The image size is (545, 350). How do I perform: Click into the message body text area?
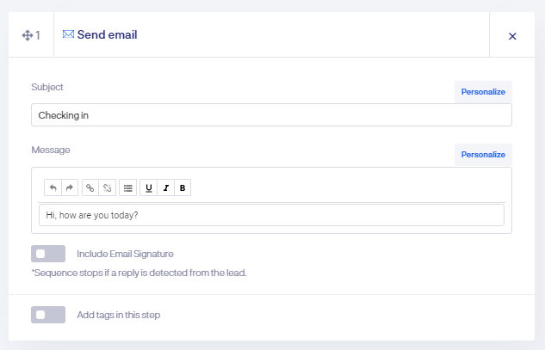point(271,215)
